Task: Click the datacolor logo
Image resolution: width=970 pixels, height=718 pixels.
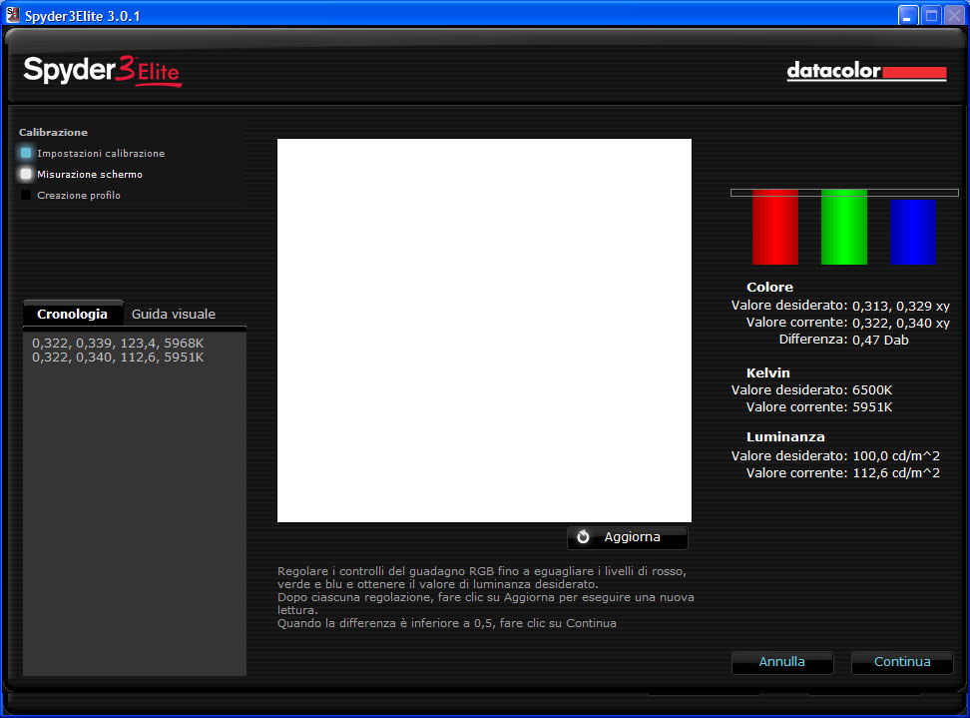Action: [x=866, y=71]
